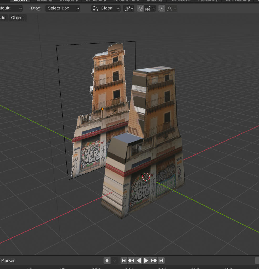Expand the Drag Select Box dropdown
The image size is (259, 269).
coord(63,8)
